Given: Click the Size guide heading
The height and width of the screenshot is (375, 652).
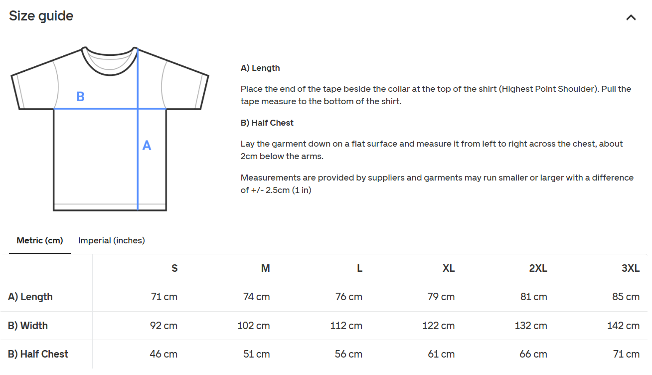Looking at the screenshot, I should tap(41, 16).
